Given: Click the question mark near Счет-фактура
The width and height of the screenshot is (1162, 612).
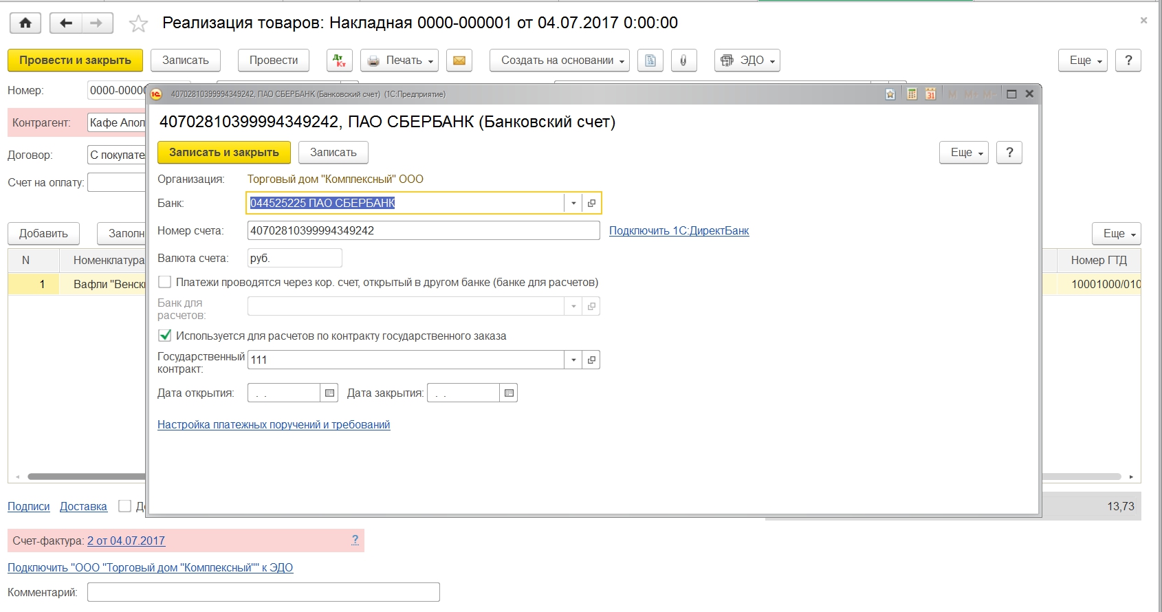Looking at the screenshot, I should click(x=355, y=540).
